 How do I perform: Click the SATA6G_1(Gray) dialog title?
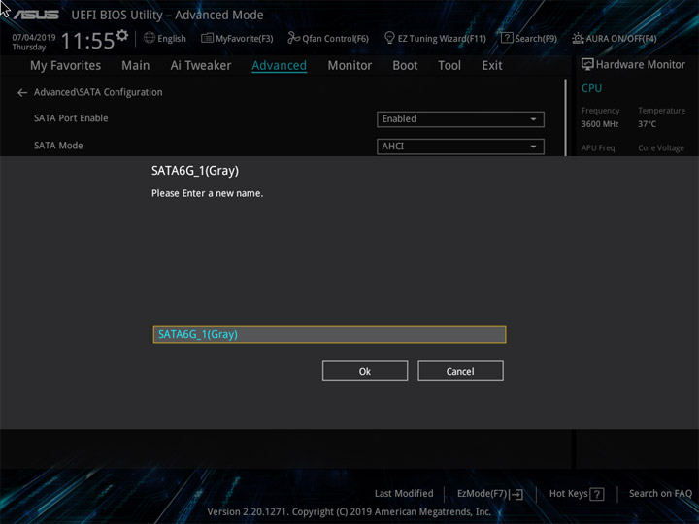[x=195, y=171]
